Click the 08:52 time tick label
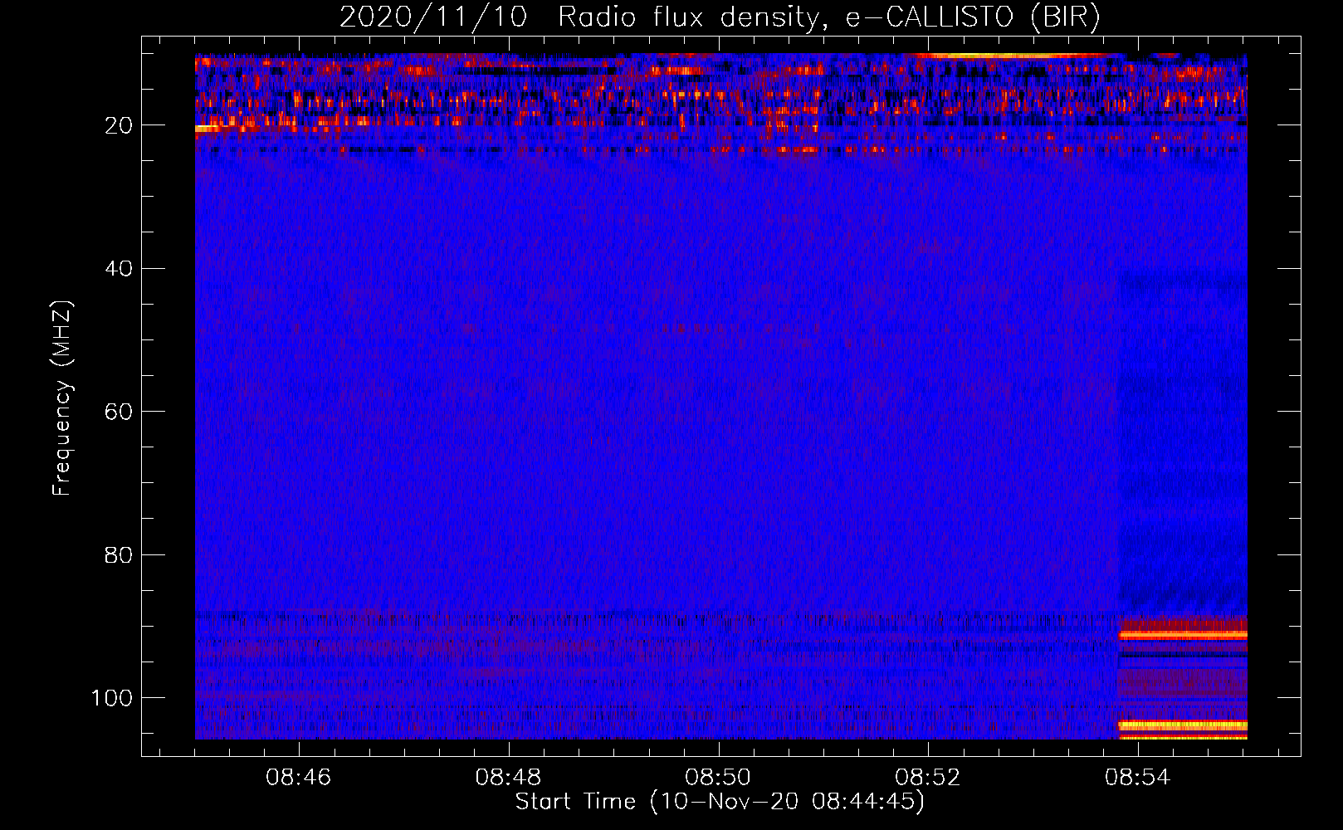 (x=928, y=777)
